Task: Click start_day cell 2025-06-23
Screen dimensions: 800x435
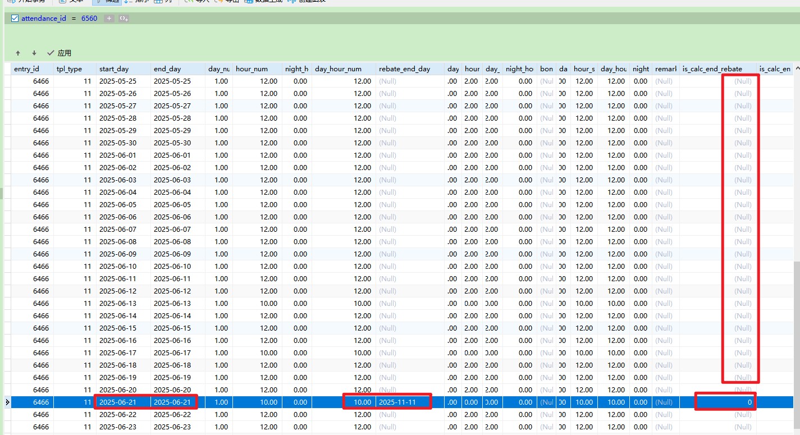Action: coord(124,427)
